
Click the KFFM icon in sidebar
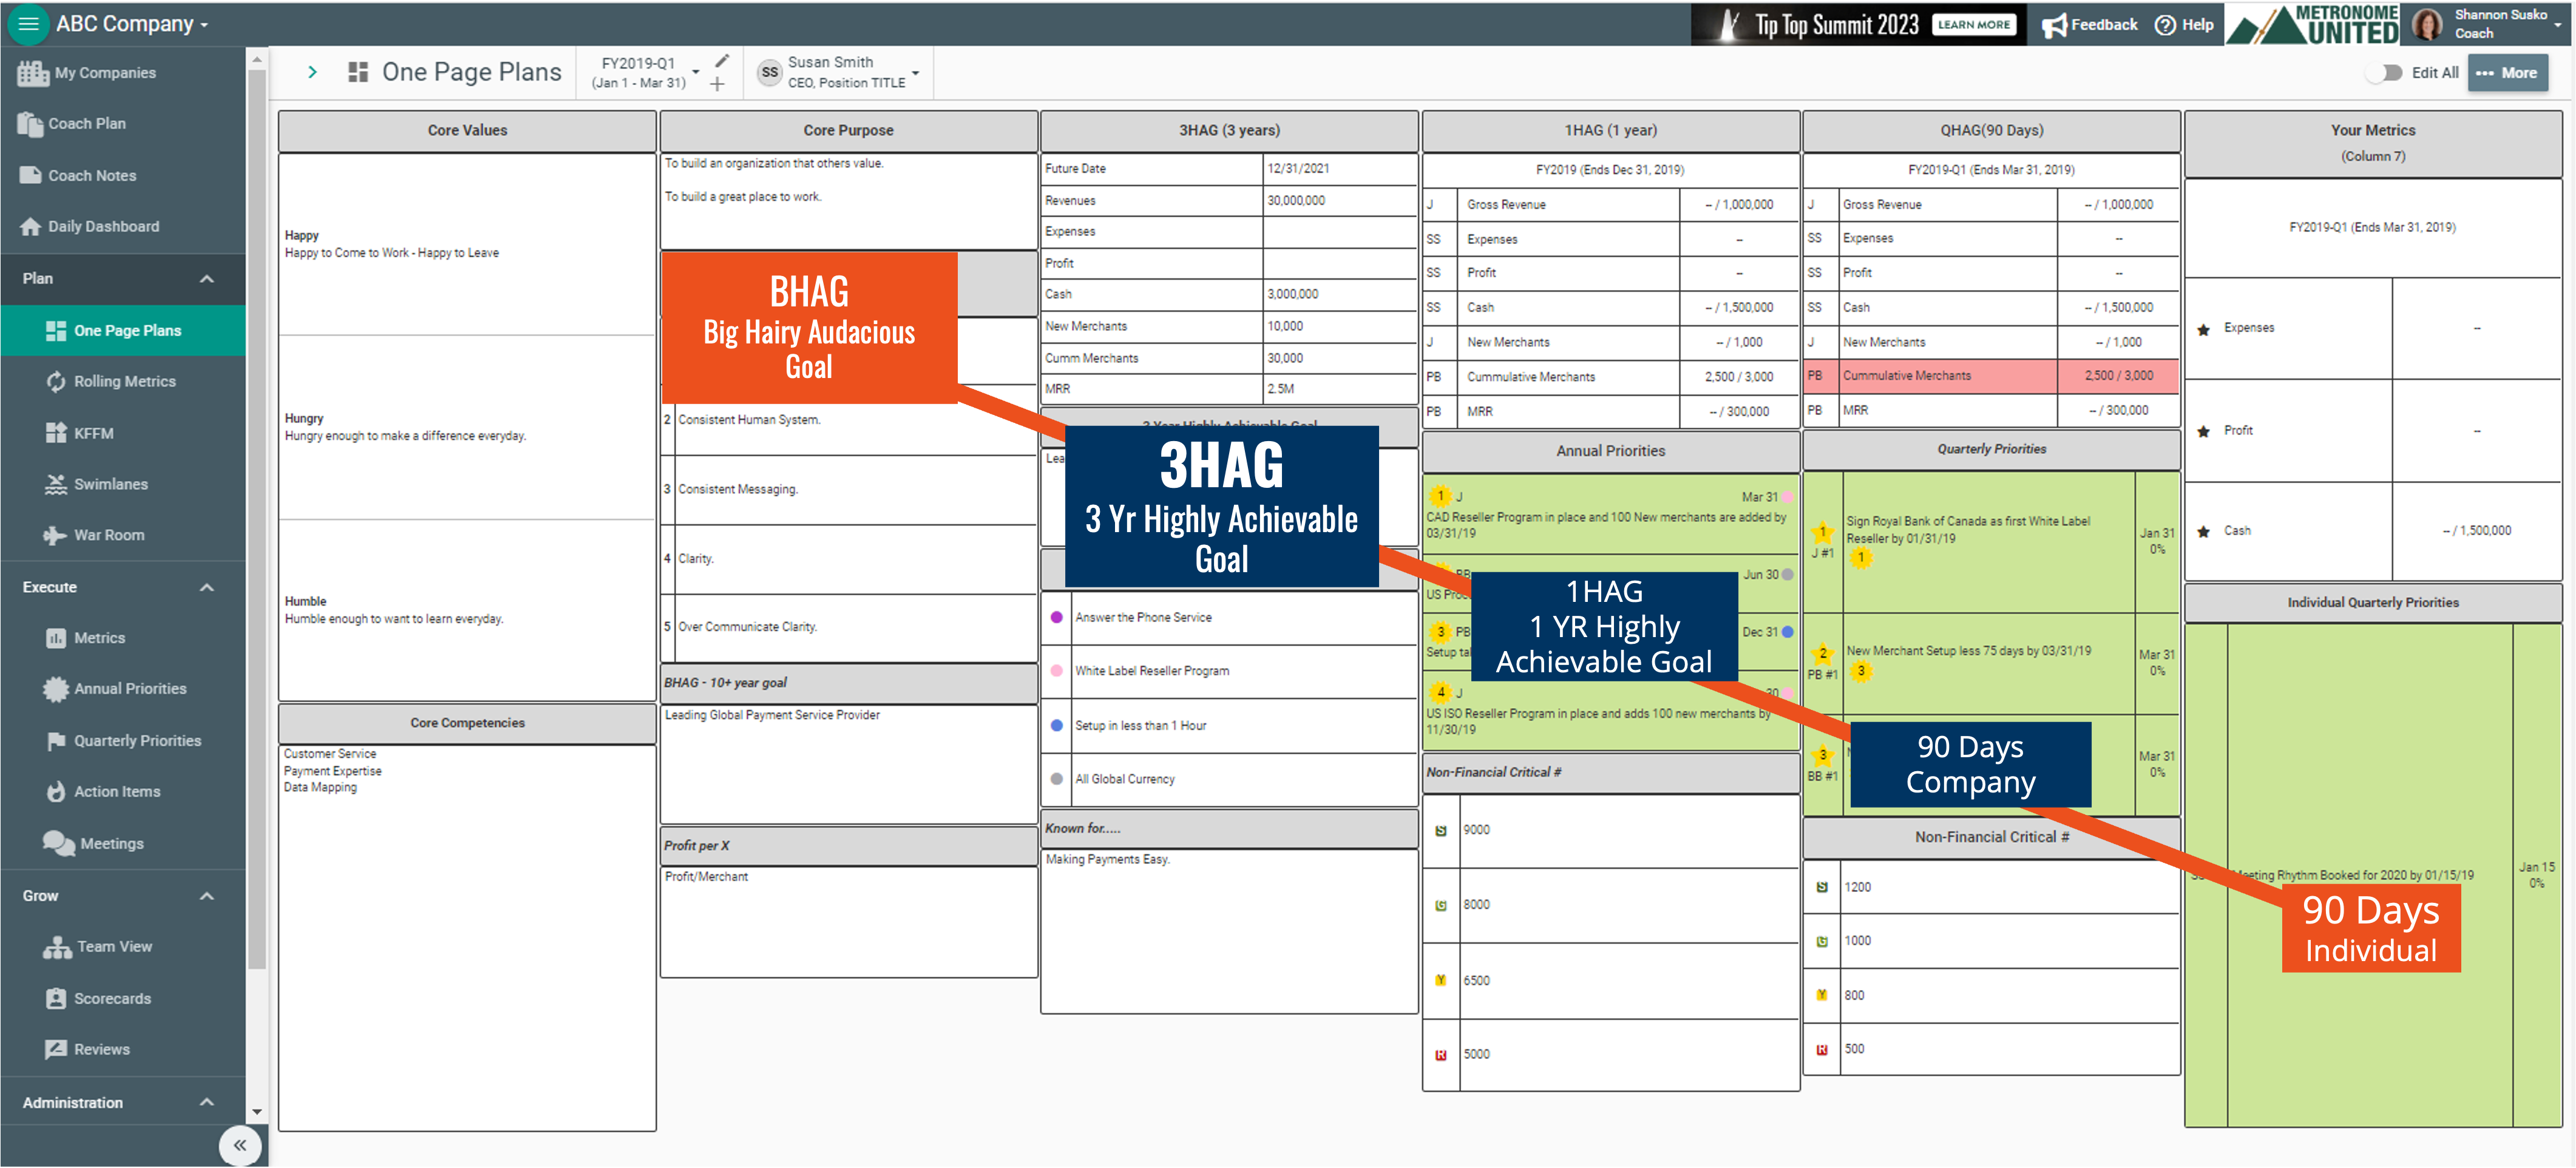(x=56, y=433)
